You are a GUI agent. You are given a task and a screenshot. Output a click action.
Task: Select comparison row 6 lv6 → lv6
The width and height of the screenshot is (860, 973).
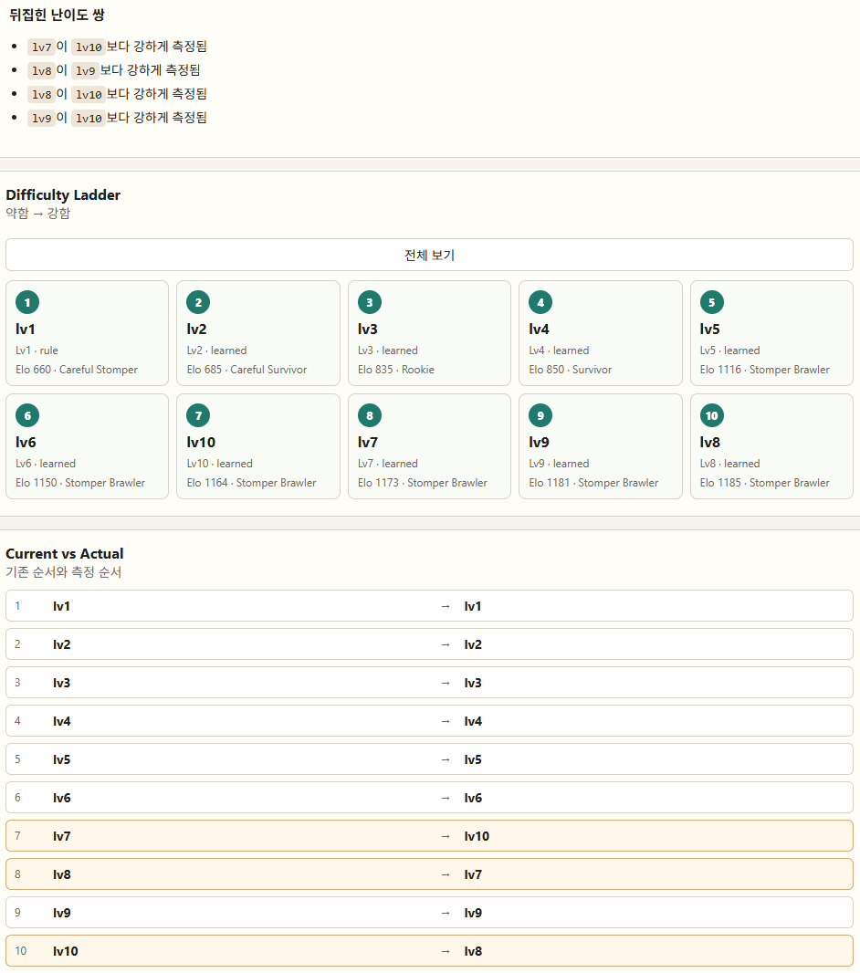[x=429, y=798]
